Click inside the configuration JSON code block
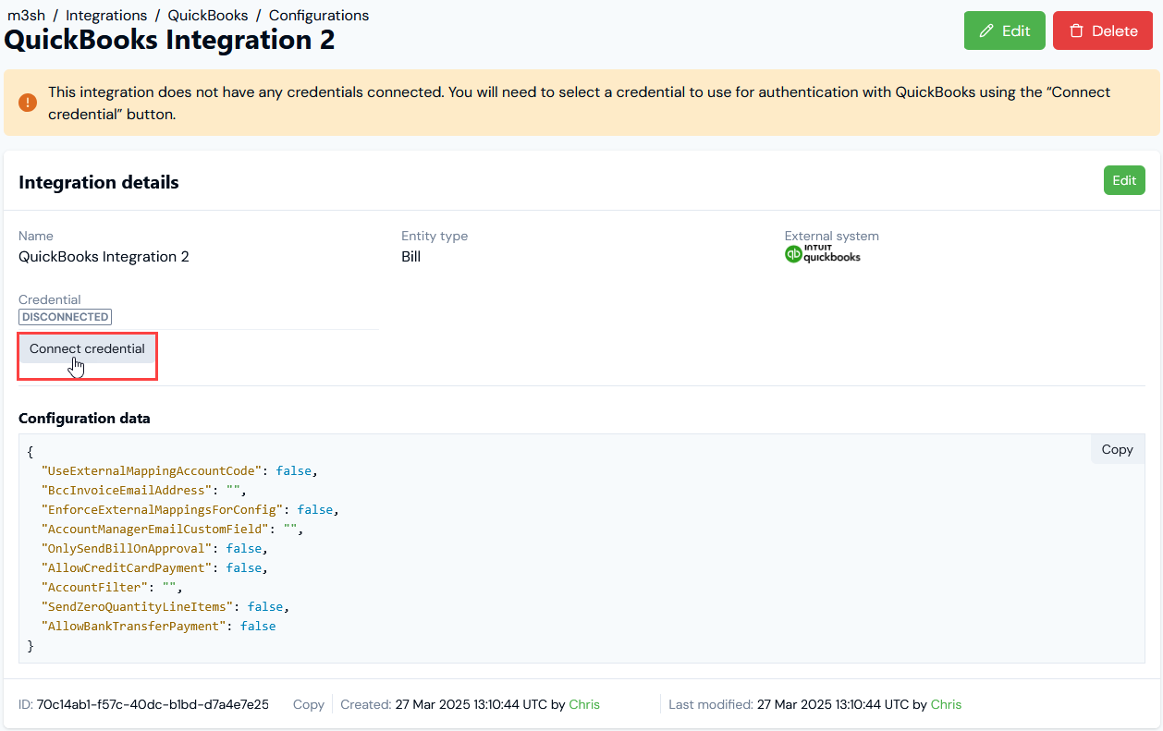The width and height of the screenshot is (1163, 731). tap(581, 548)
